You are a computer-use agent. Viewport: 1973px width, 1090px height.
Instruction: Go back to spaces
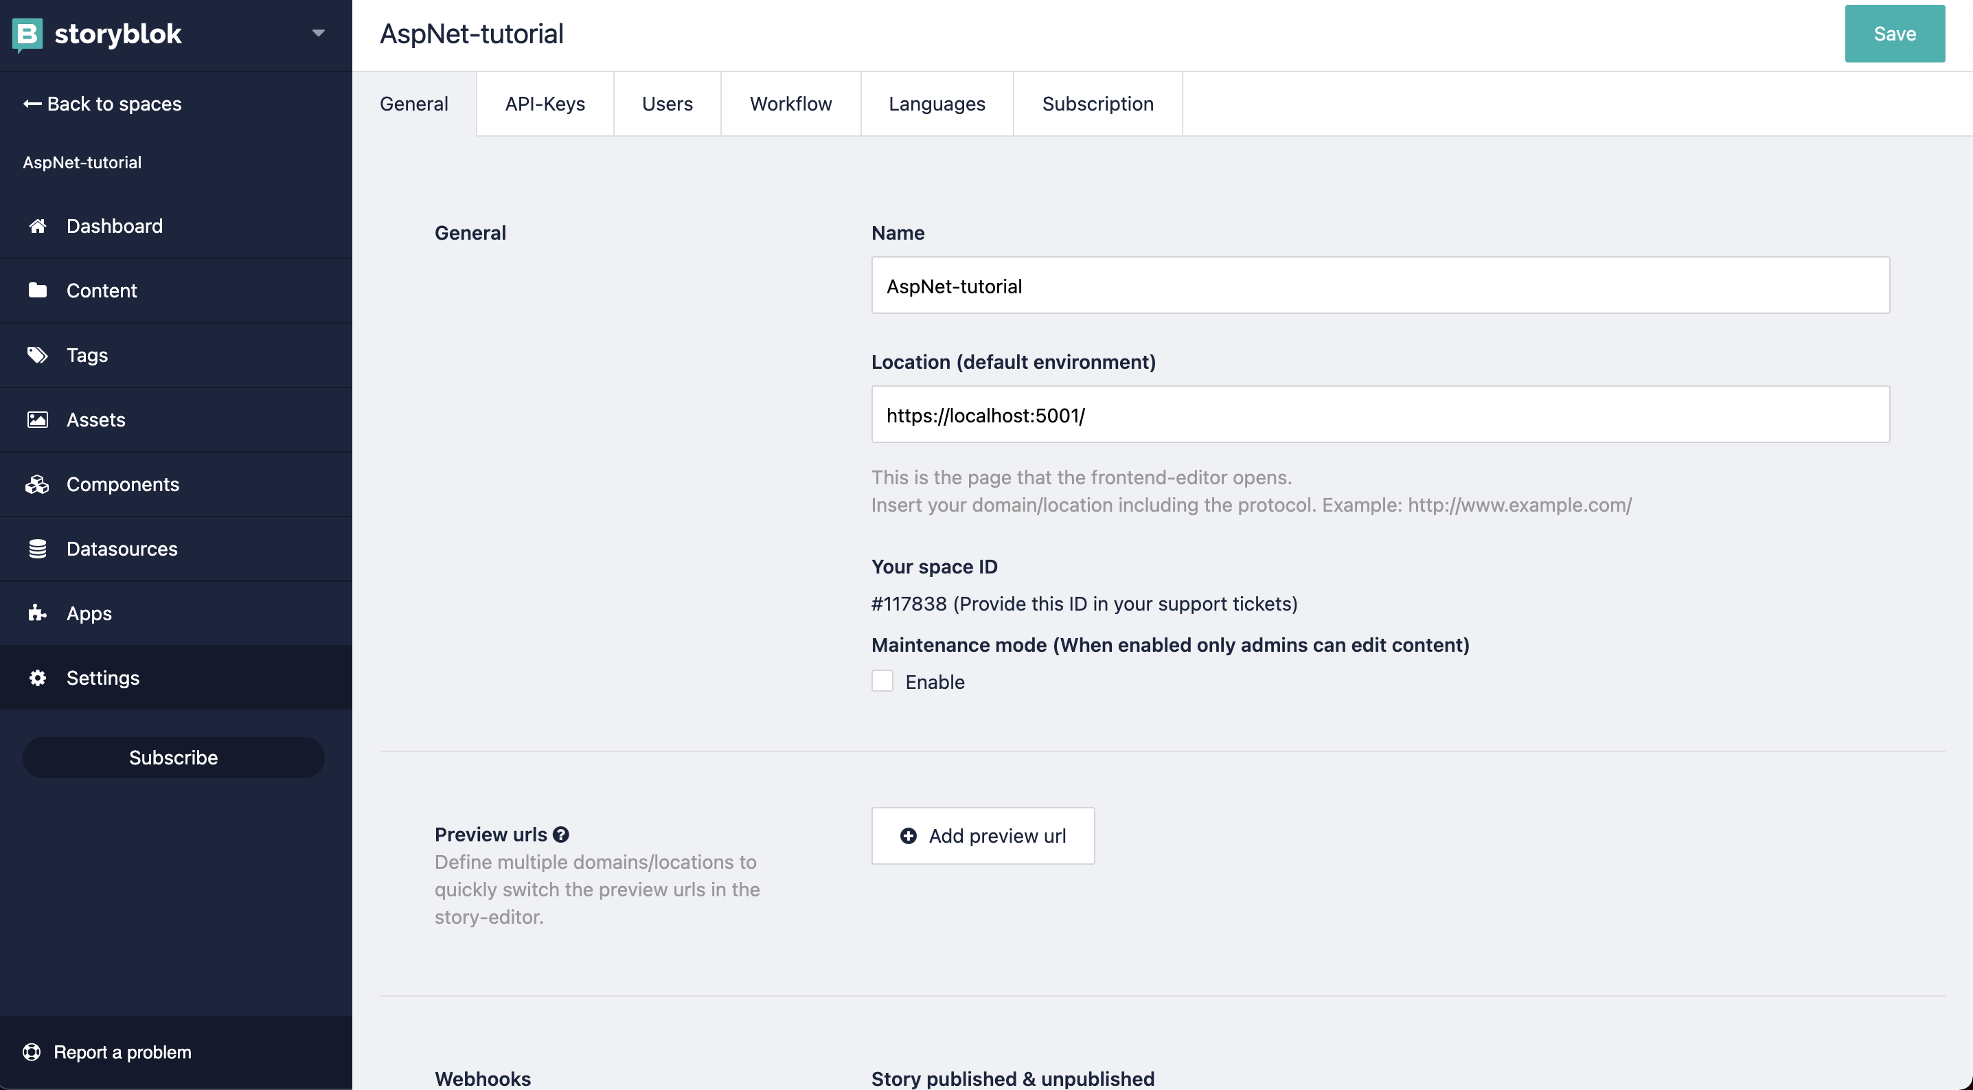[102, 104]
